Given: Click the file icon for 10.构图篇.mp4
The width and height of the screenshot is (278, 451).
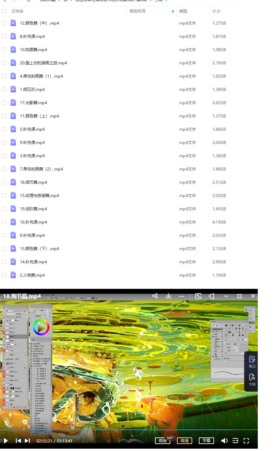Looking at the screenshot, I should (x=13, y=50).
